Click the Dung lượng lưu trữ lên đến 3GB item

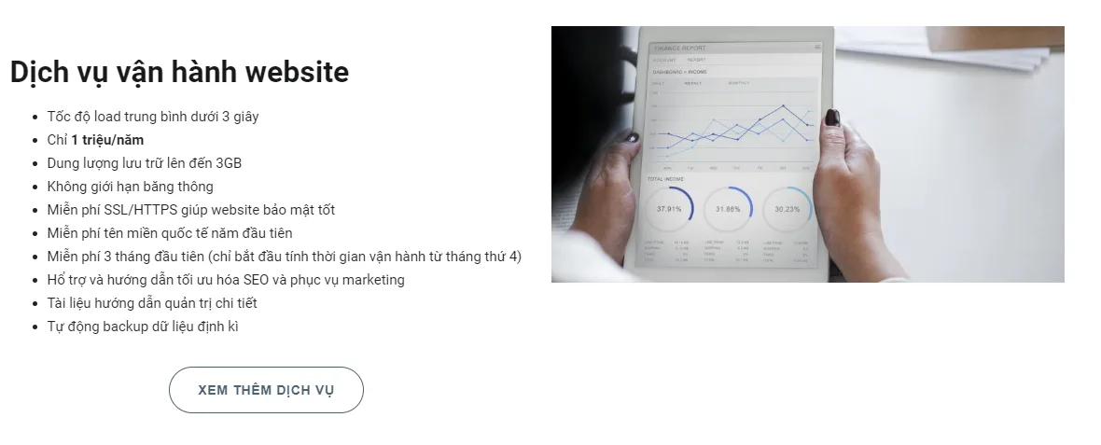[144, 163]
